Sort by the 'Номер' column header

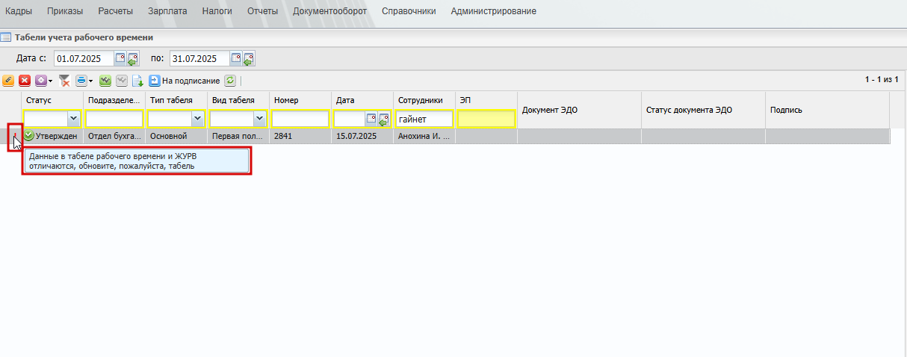pos(300,100)
